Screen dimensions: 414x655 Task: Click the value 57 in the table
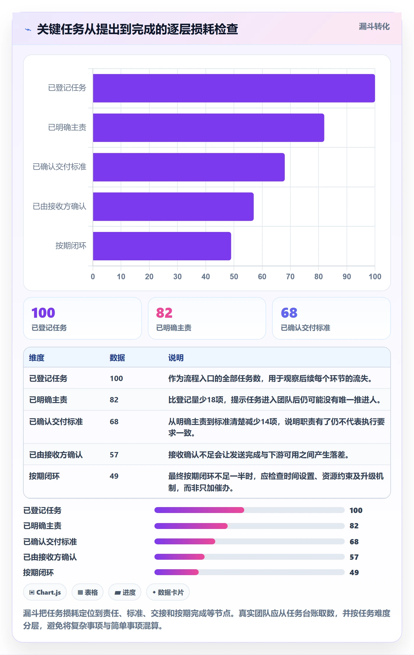tap(114, 455)
